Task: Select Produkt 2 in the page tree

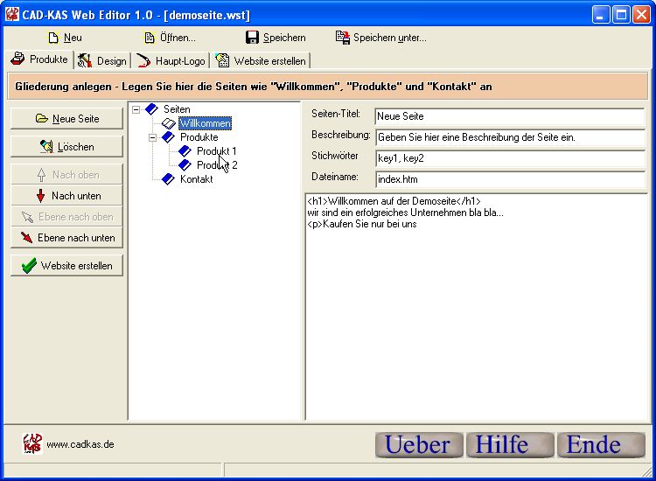Action: click(x=216, y=165)
